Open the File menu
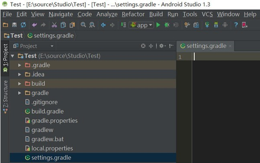 pyautogui.click(x=7, y=14)
